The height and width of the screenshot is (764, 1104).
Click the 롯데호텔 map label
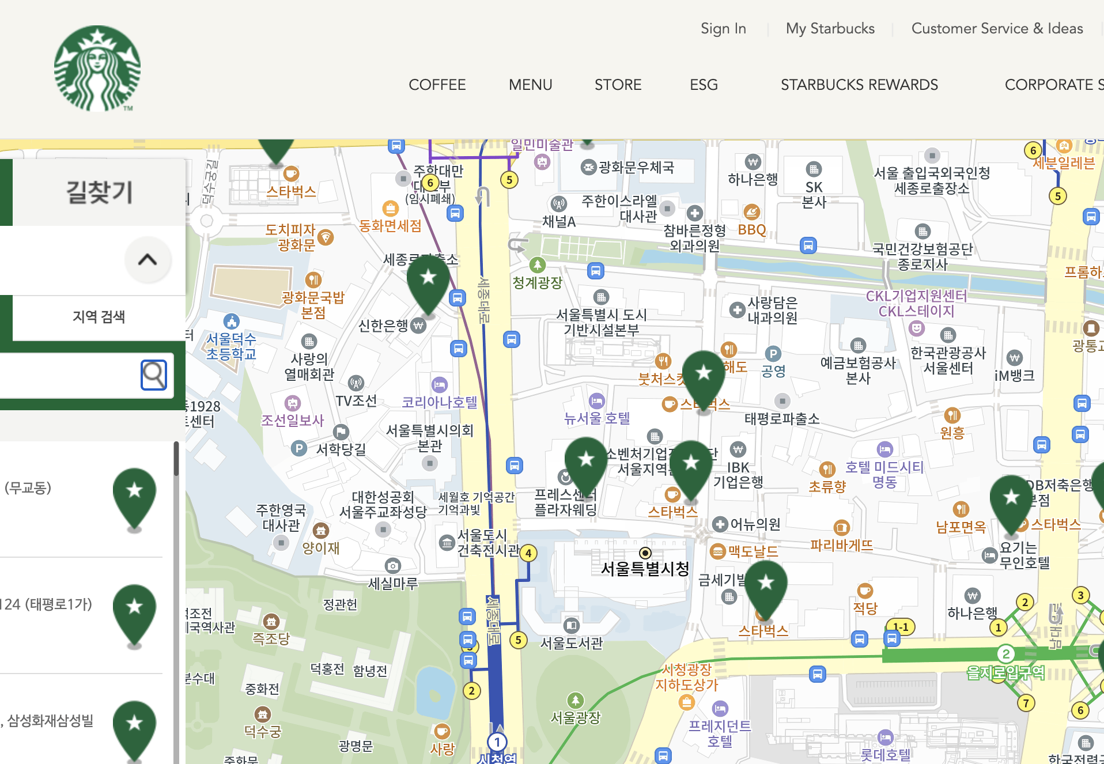[886, 754]
